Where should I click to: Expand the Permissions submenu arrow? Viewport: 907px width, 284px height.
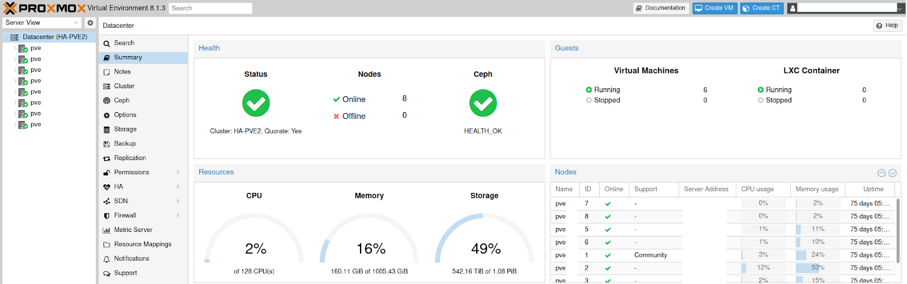(x=178, y=173)
